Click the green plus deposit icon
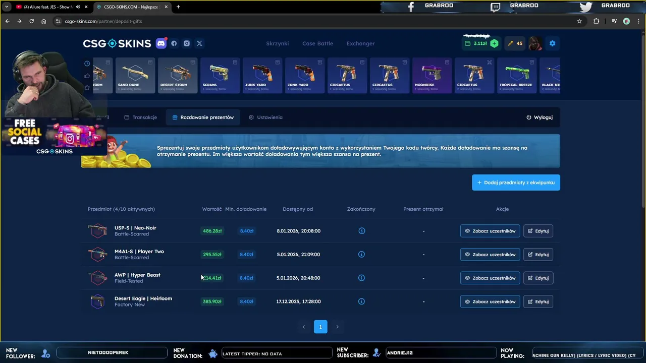Image resolution: width=646 pixels, height=363 pixels. tap(494, 43)
